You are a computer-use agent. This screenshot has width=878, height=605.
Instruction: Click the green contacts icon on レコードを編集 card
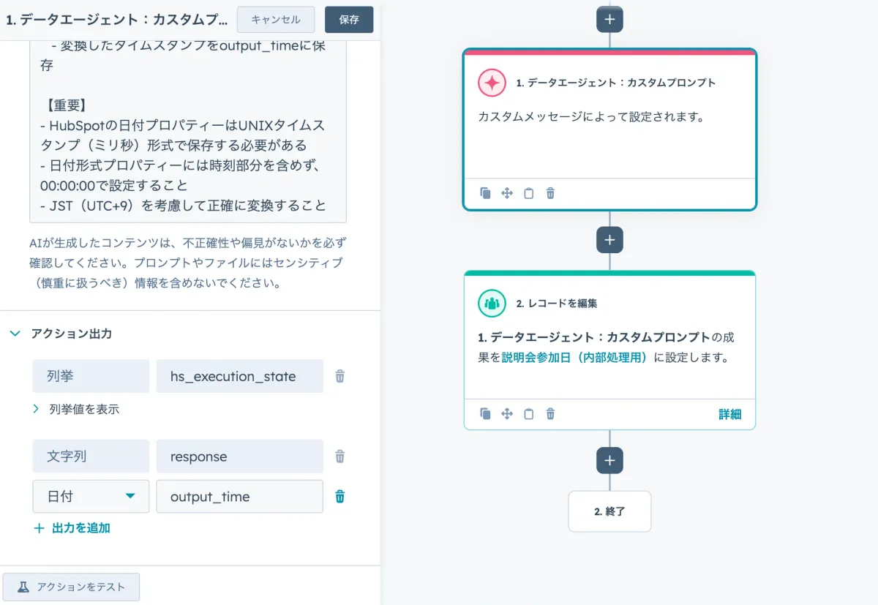tap(491, 302)
